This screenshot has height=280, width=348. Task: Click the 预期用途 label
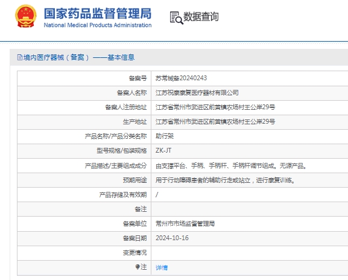(134, 180)
